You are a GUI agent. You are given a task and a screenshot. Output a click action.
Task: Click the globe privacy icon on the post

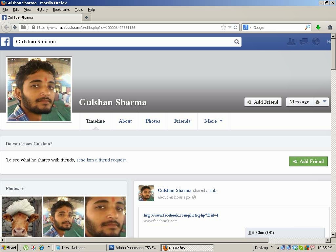(194, 197)
